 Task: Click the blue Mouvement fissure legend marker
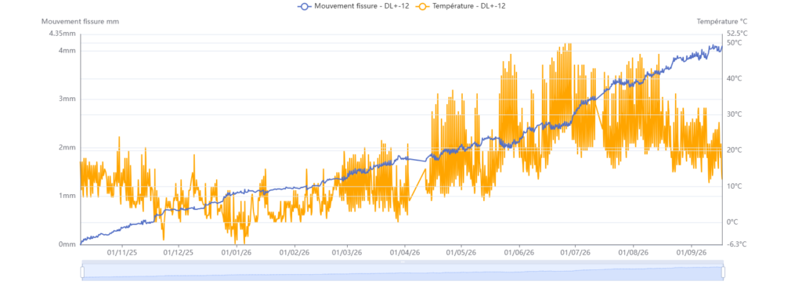(x=305, y=6)
